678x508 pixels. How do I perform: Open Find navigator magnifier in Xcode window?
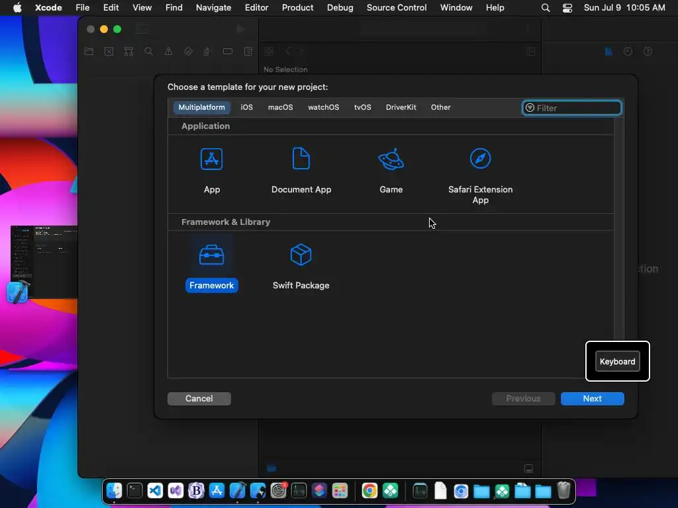pos(148,52)
